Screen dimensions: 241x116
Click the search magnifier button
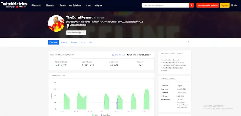pyautogui.click(x=192, y=5)
